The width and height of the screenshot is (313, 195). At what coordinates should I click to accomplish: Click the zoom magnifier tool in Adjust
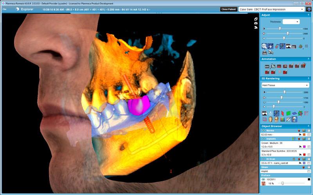264,46
